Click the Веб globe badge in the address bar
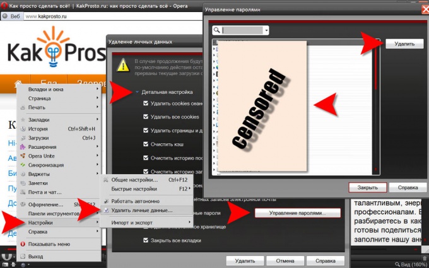429x268 pixels. tap(13, 17)
